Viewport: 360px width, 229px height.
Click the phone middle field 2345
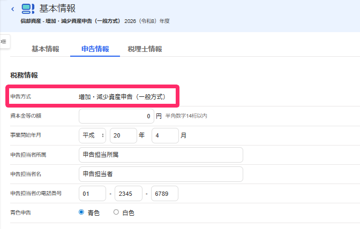129,194
